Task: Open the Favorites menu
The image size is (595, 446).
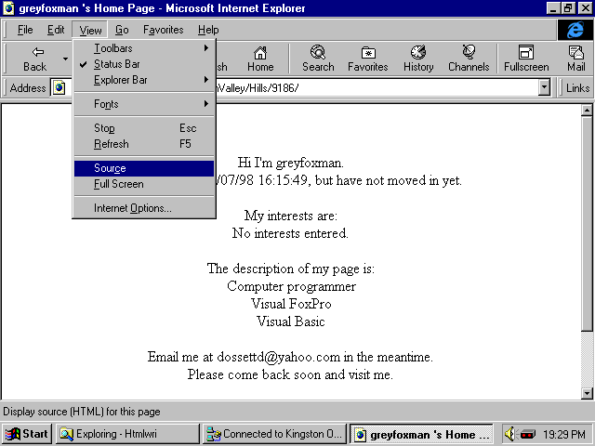Action: (x=164, y=30)
